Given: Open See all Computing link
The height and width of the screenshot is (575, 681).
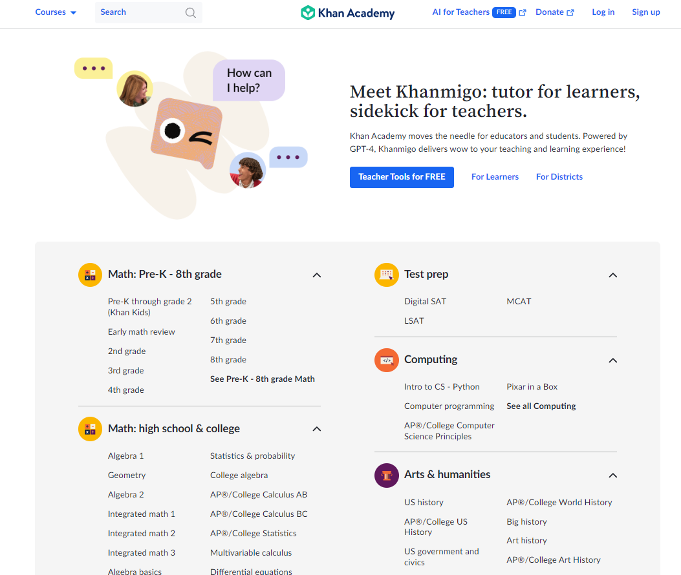Looking at the screenshot, I should pos(541,406).
